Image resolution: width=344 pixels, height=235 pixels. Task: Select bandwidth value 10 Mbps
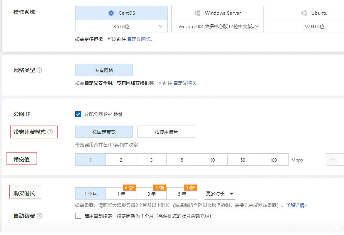pyautogui.click(x=212, y=160)
